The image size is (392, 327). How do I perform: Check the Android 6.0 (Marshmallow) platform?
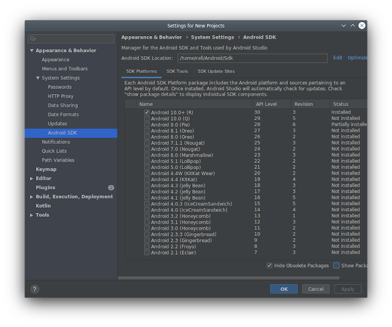pyautogui.click(x=147, y=155)
